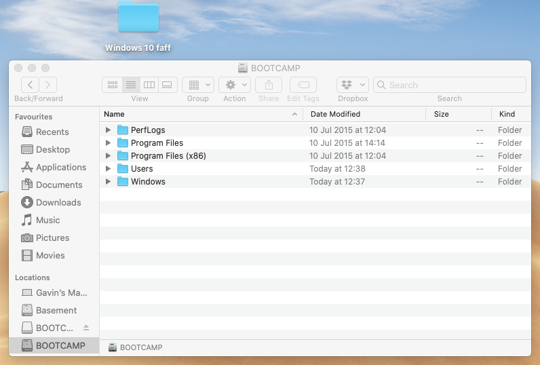
Task: Select the Program Files folder icon
Action: [x=123, y=142]
